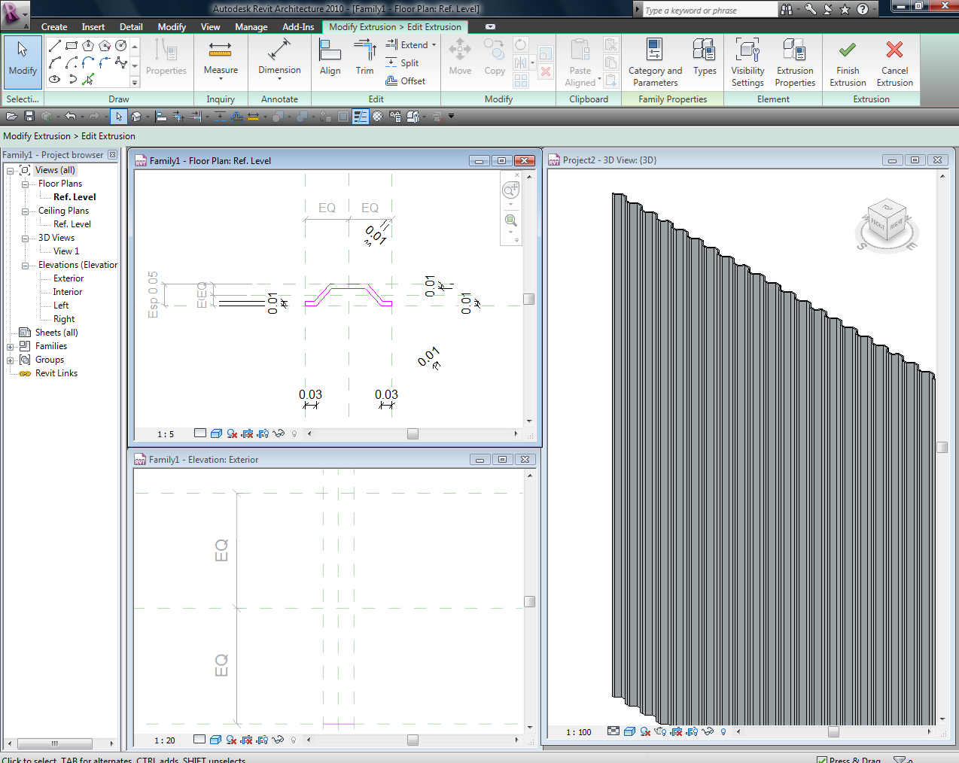Viewport: 959px width, 763px height.
Task: Open Visibility Settings
Action: 747,62
